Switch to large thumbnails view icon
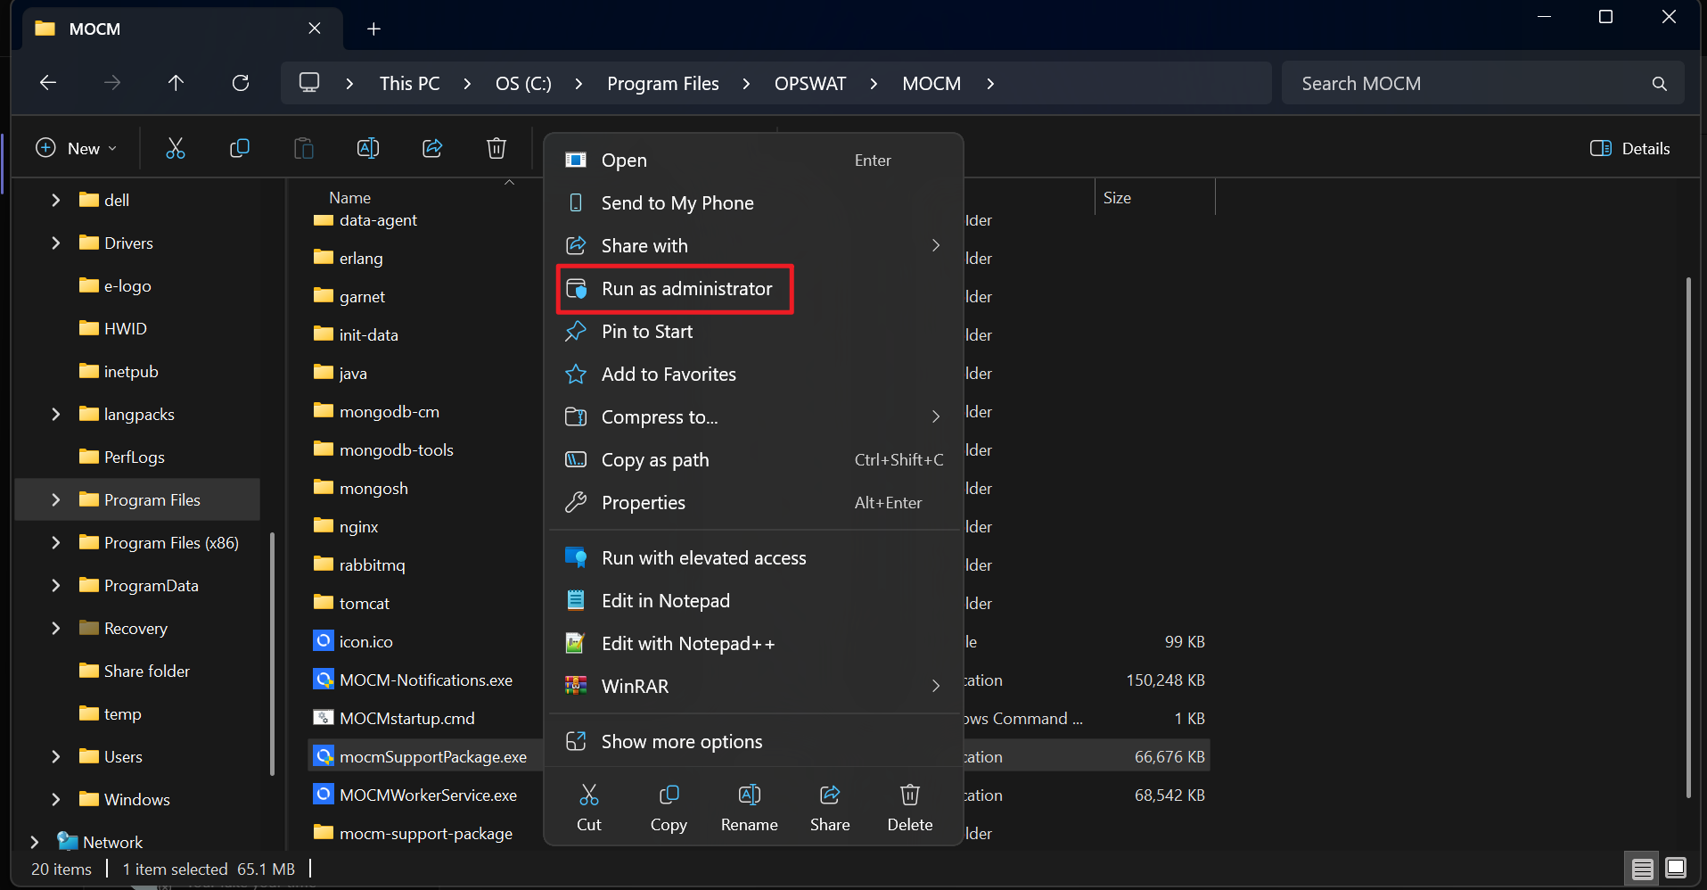This screenshot has height=890, width=1707. click(1676, 868)
